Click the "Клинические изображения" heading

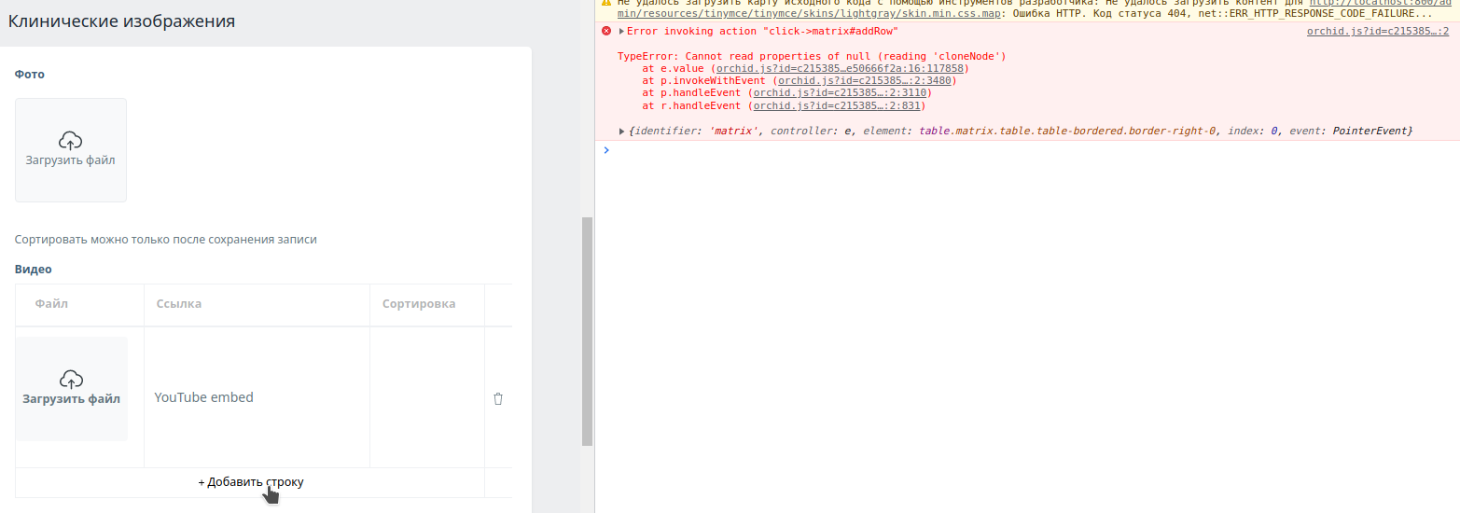[x=121, y=21]
